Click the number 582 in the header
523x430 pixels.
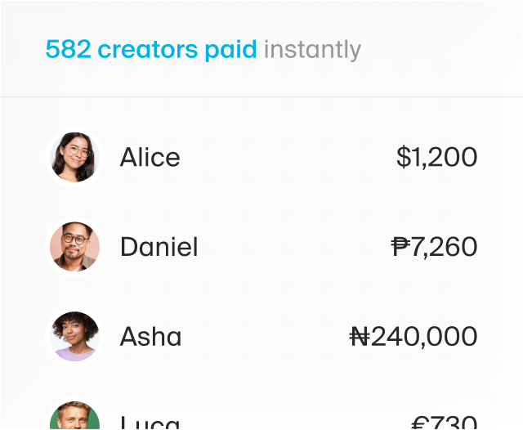(x=68, y=50)
